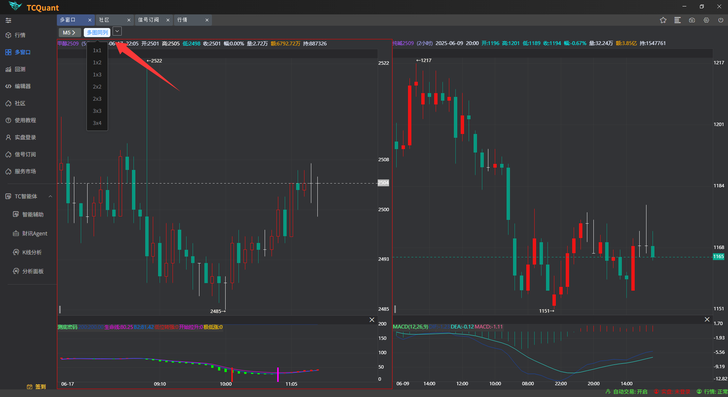Screen dimensions: 728x397
Task: Open 编辑器 code editor in sidebar
Action: pos(22,86)
